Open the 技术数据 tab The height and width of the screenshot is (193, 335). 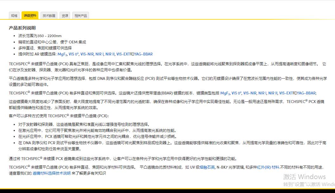tap(49, 15)
